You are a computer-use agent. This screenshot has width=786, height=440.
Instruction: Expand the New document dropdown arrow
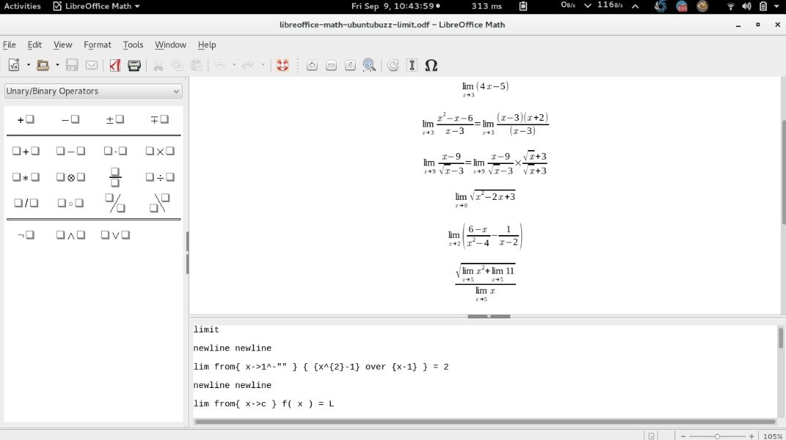pos(28,64)
